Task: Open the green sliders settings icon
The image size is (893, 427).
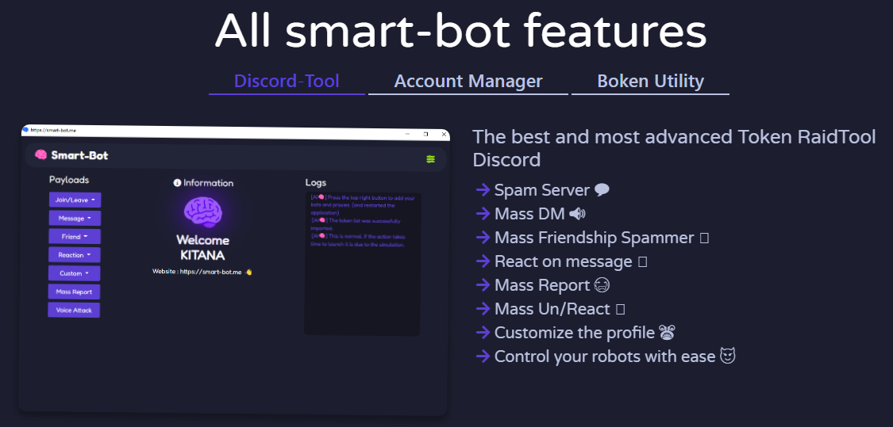Action: click(430, 159)
